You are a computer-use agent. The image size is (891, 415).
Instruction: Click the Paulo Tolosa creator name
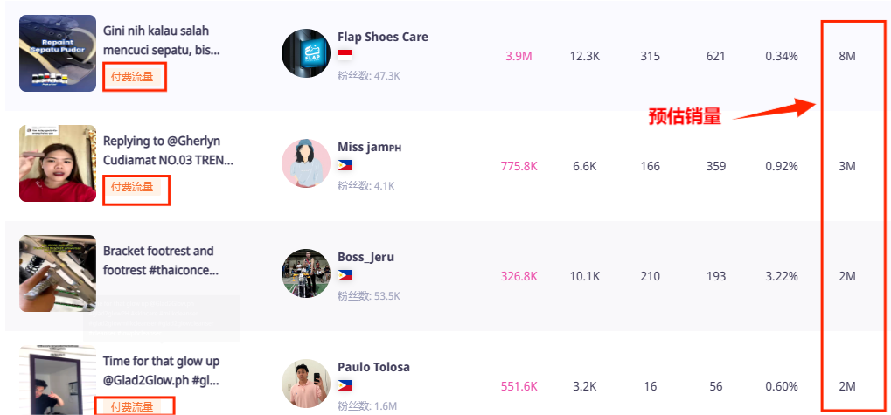coord(373,367)
